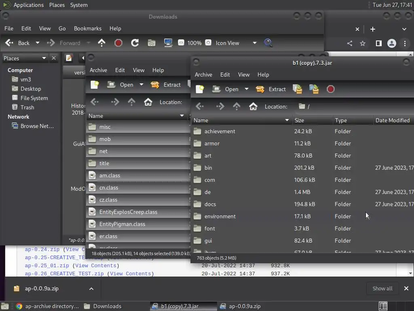Open Edit menu in ap-0.0.9a.zip window

[x=120, y=70]
